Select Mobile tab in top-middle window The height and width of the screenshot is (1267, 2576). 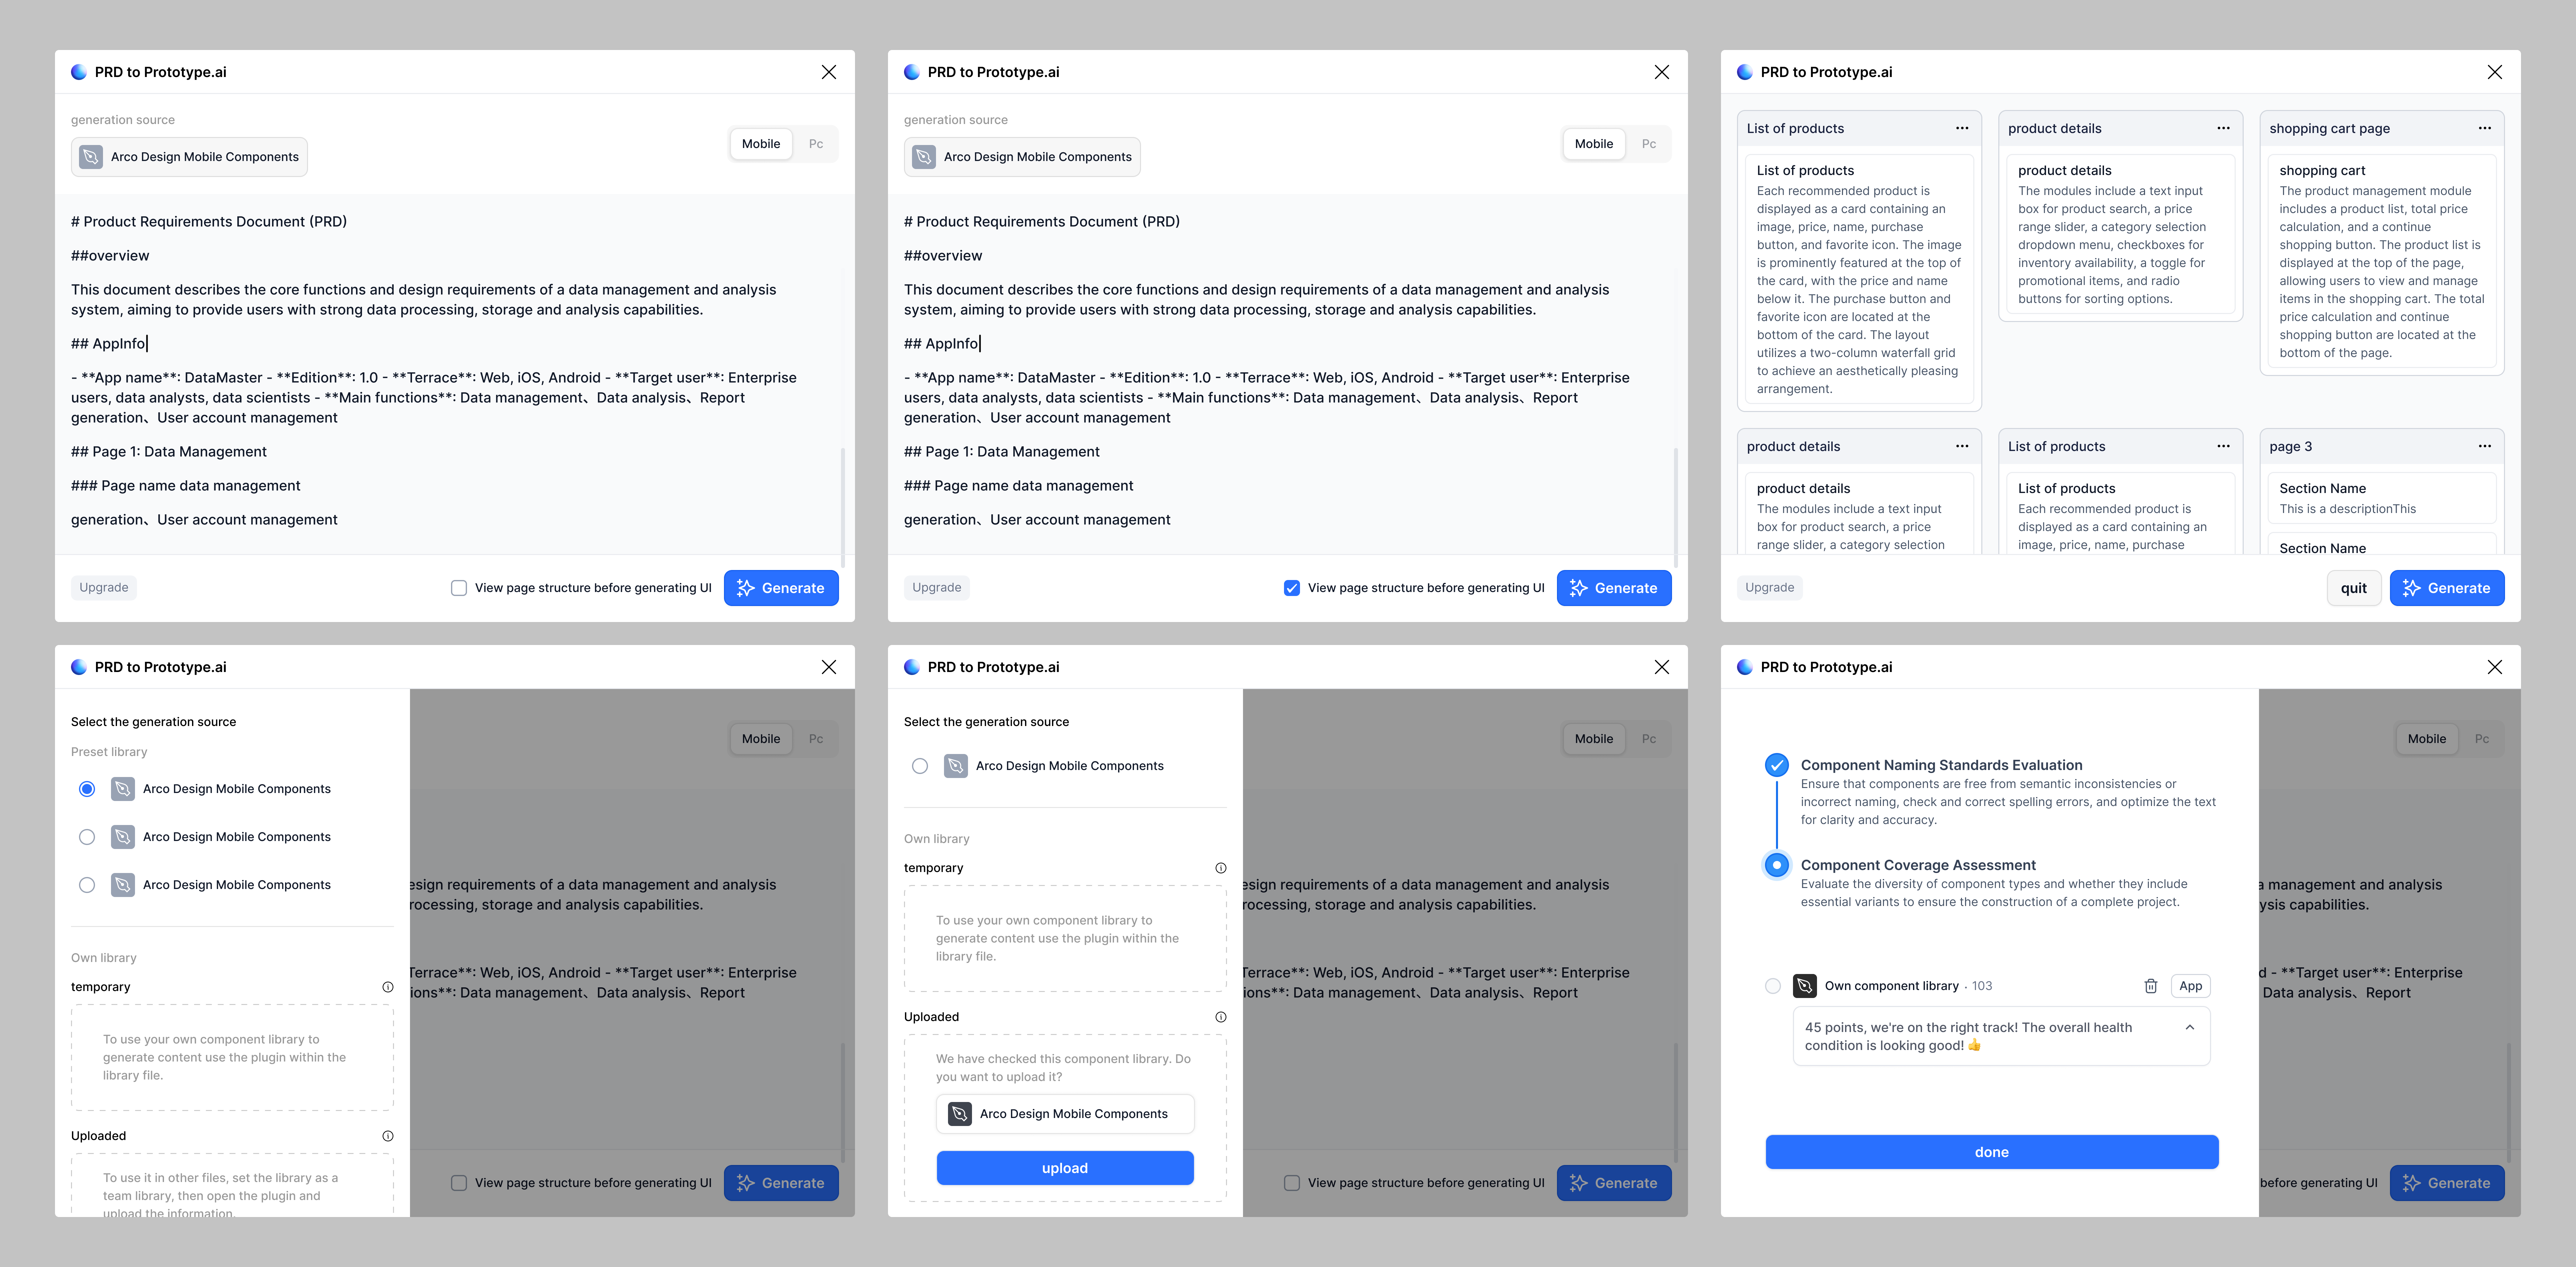click(x=1593, y=144)
